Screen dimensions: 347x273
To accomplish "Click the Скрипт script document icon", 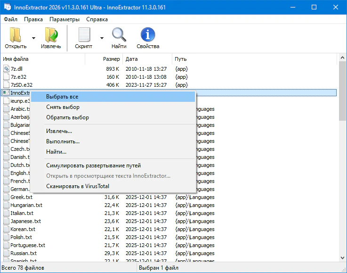I will click(84, 35).
